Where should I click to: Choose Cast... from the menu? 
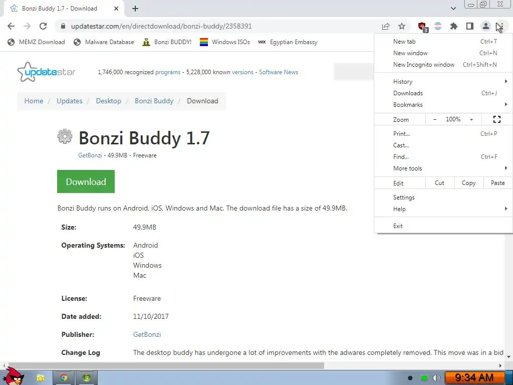(443, 145)
